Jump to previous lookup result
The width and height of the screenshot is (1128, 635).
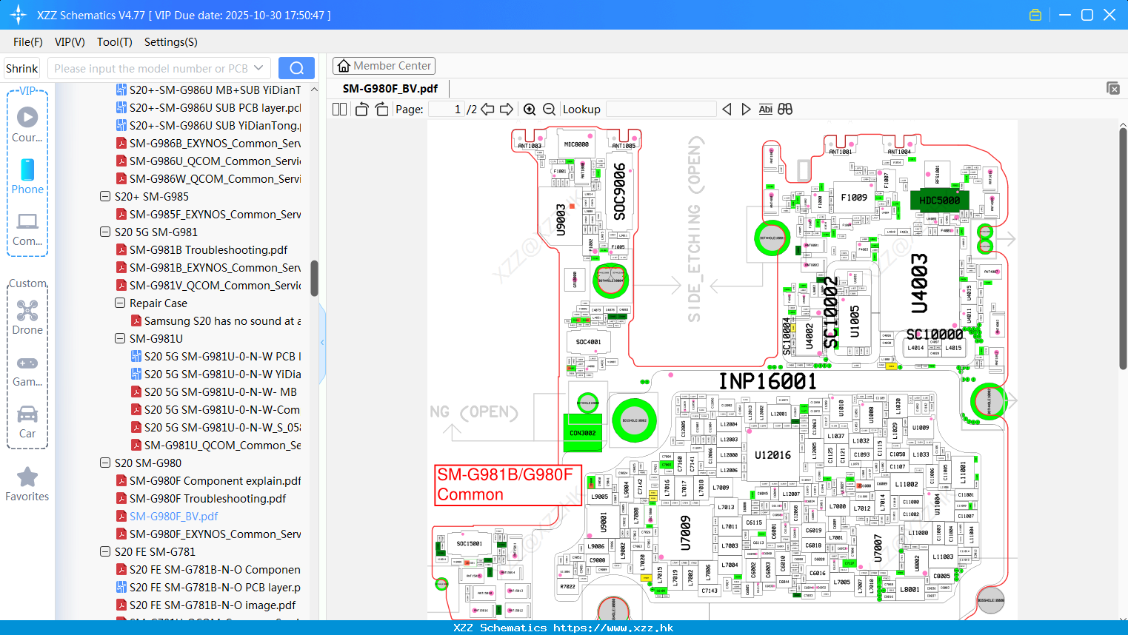point(727,110)
